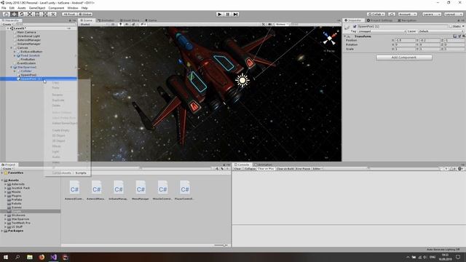Open the GameObject menu
Viewport: 466px width, 262px height.
37,8
